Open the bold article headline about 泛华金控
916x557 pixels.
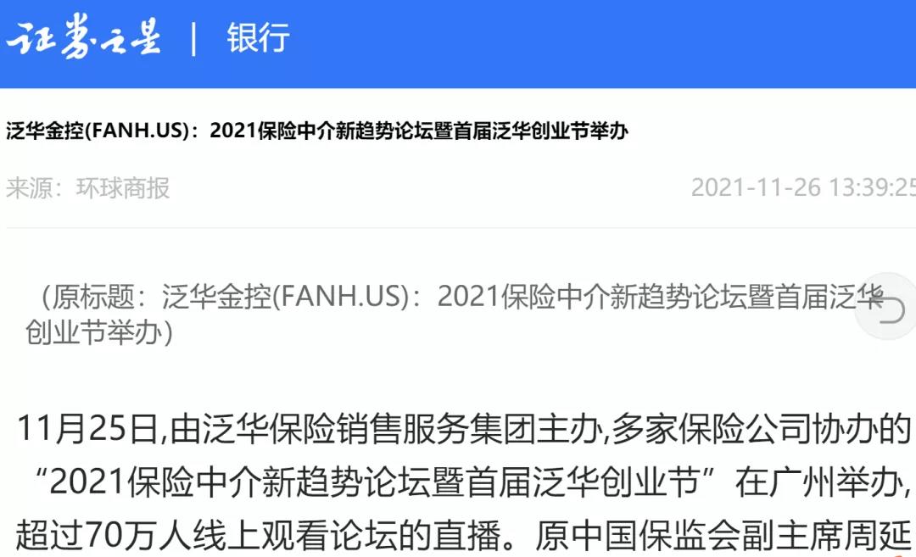(x=317, y=131)
